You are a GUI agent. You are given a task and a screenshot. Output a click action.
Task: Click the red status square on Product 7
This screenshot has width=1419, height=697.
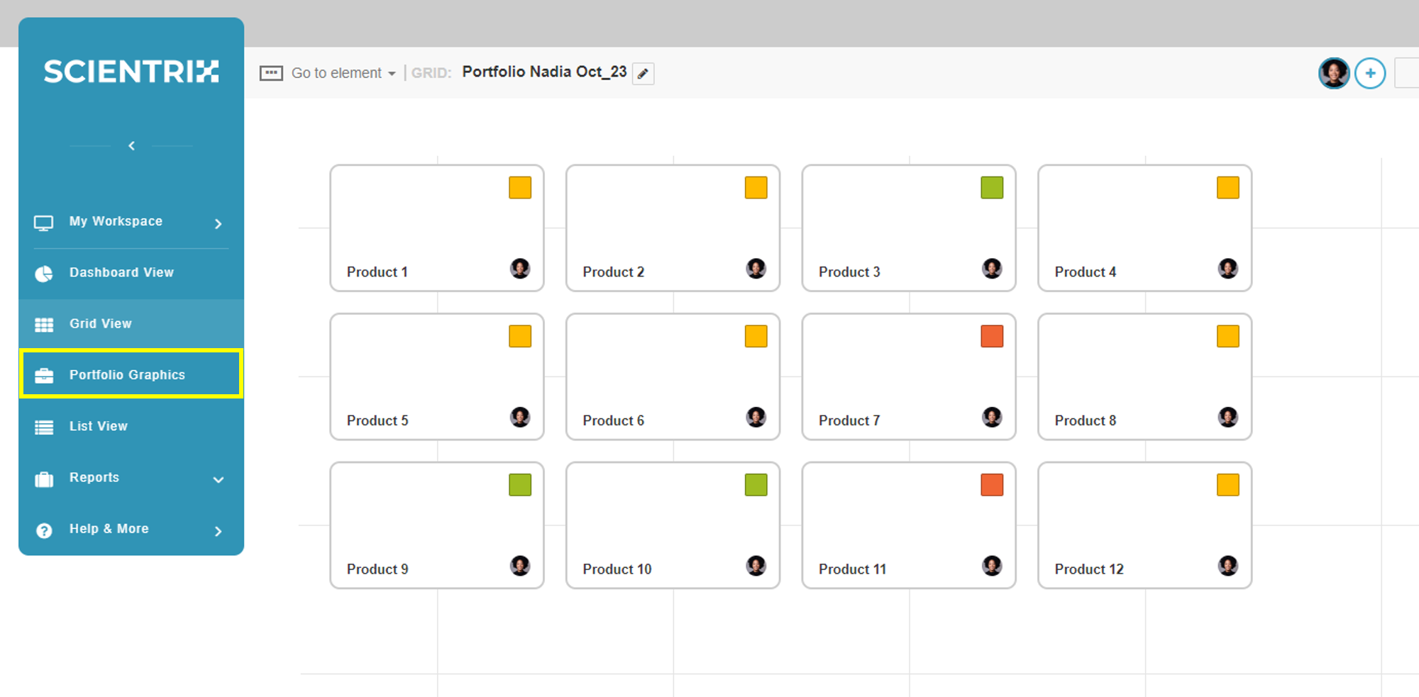tap(992, 336)
